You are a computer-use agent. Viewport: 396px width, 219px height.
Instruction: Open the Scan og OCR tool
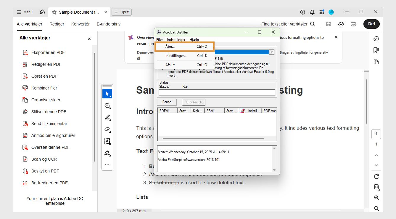click(40, 159)
